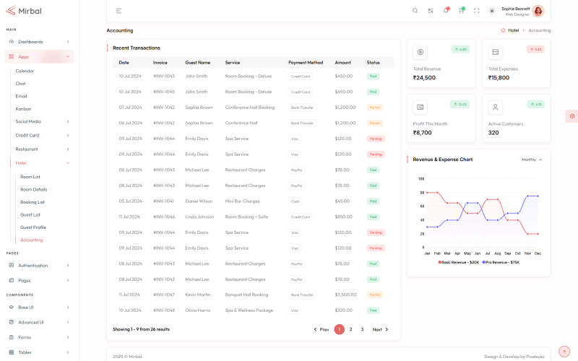This screenshot has height=361, width=578.
Task: Open Booking List in sidebar
Action: (x=33, y=202)
